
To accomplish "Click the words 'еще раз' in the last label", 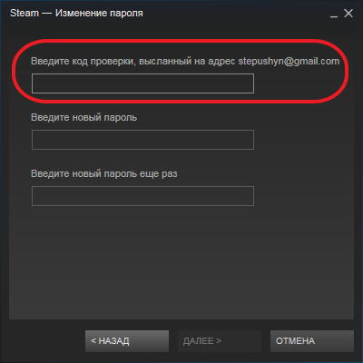I will (159, 174).
